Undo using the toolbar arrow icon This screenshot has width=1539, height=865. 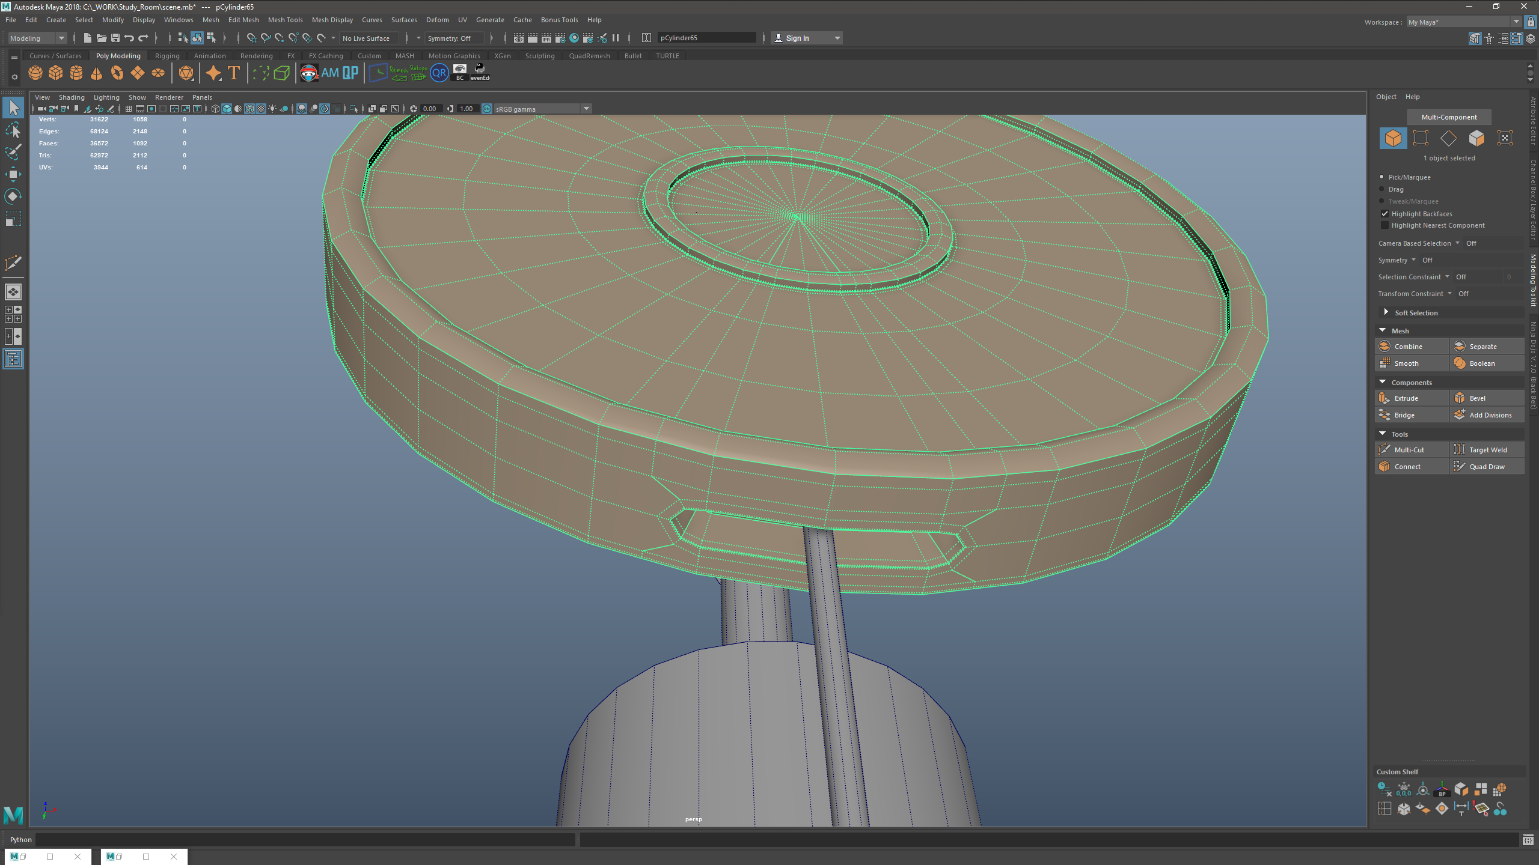point(129,38)
